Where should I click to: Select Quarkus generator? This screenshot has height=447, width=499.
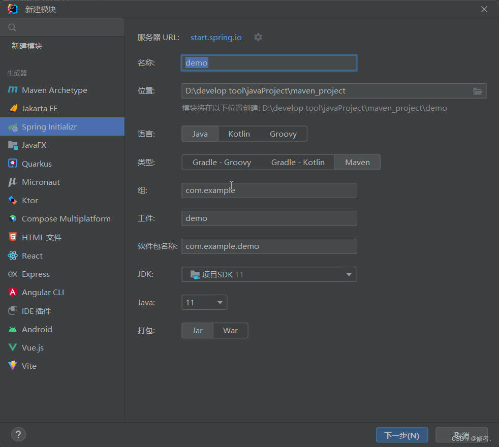click(x=63, y=164)
